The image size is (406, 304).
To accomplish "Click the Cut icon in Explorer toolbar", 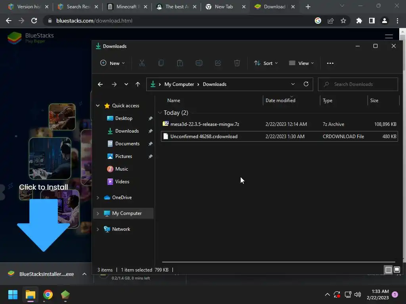I will click(x=142, y=63).
